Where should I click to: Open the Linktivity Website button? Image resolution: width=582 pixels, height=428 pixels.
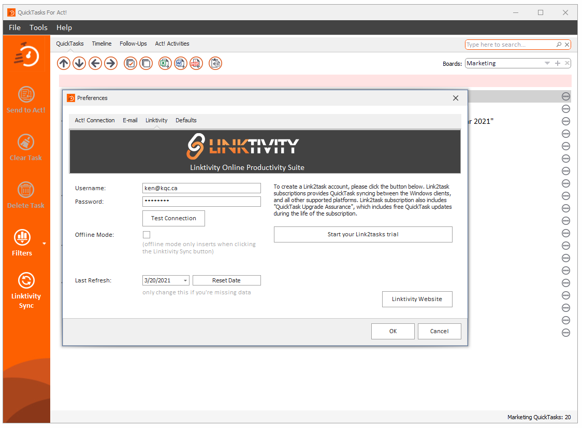point(417,299)
